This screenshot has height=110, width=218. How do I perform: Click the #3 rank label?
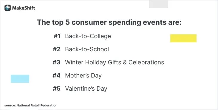pos(56,62)
